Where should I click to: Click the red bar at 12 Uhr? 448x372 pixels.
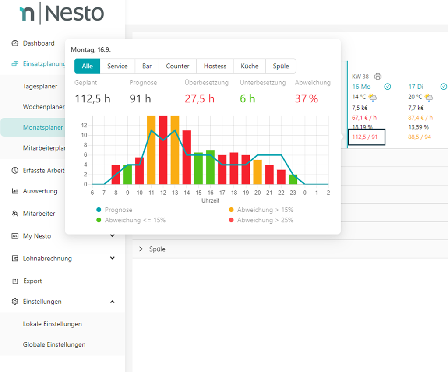(163, 150)
